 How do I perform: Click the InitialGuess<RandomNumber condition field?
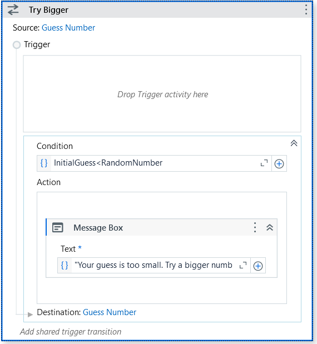tap(154, 163)
